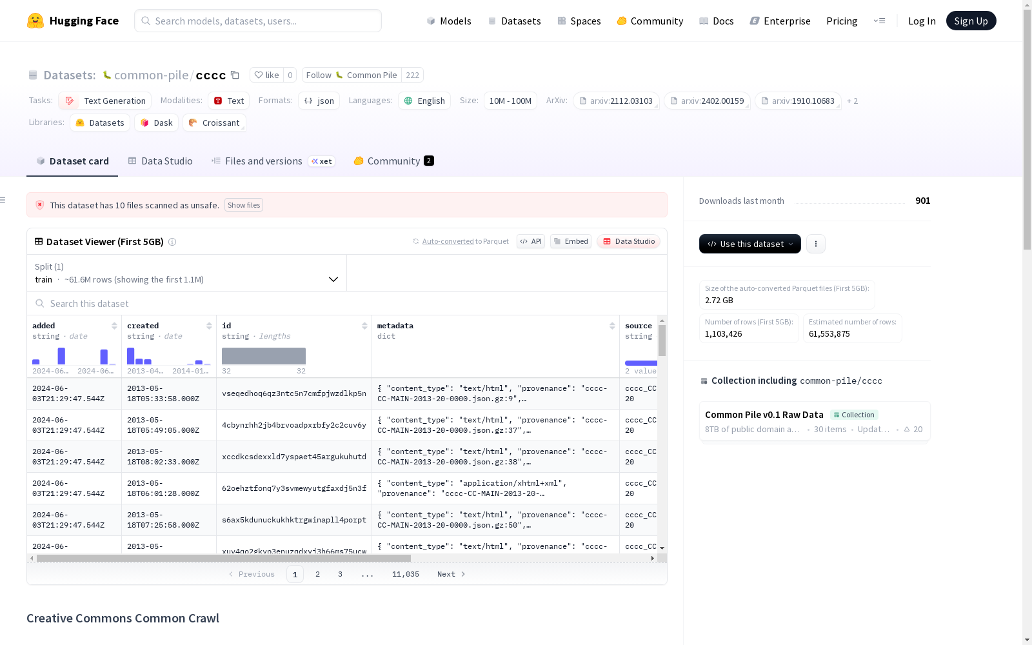The image size is (1032, 645).
Task: Open the navigation overflow menu icon
Action: click(x=880, y=21)
